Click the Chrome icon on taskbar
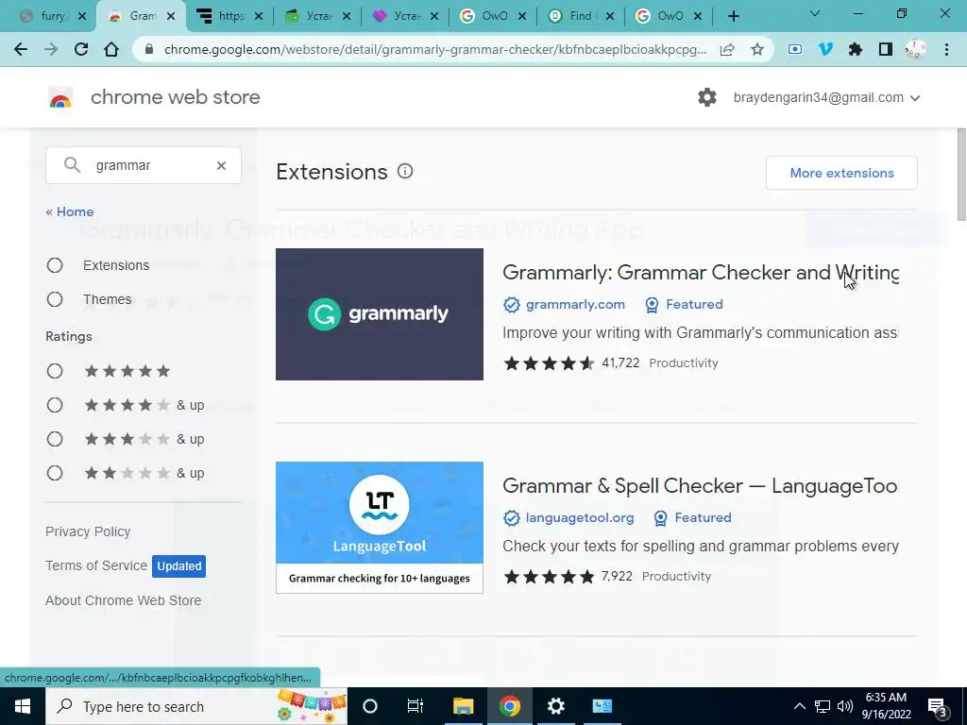 coord(509,706)
